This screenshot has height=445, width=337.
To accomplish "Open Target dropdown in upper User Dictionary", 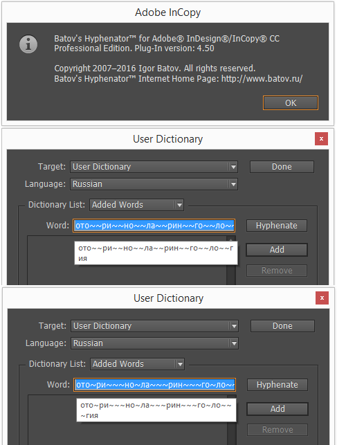I will (154, 167).
